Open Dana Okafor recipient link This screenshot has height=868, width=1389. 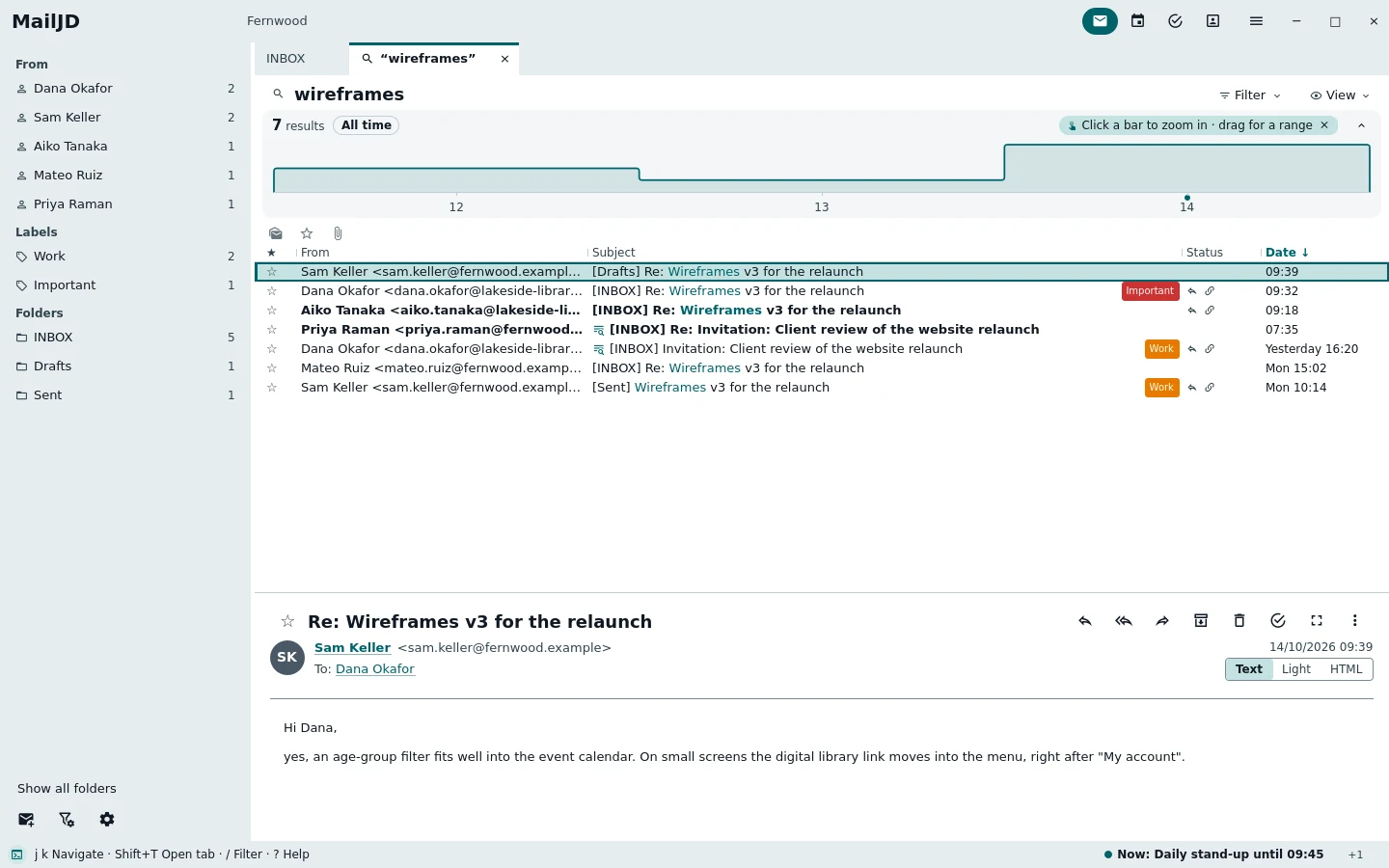(375, 669)
